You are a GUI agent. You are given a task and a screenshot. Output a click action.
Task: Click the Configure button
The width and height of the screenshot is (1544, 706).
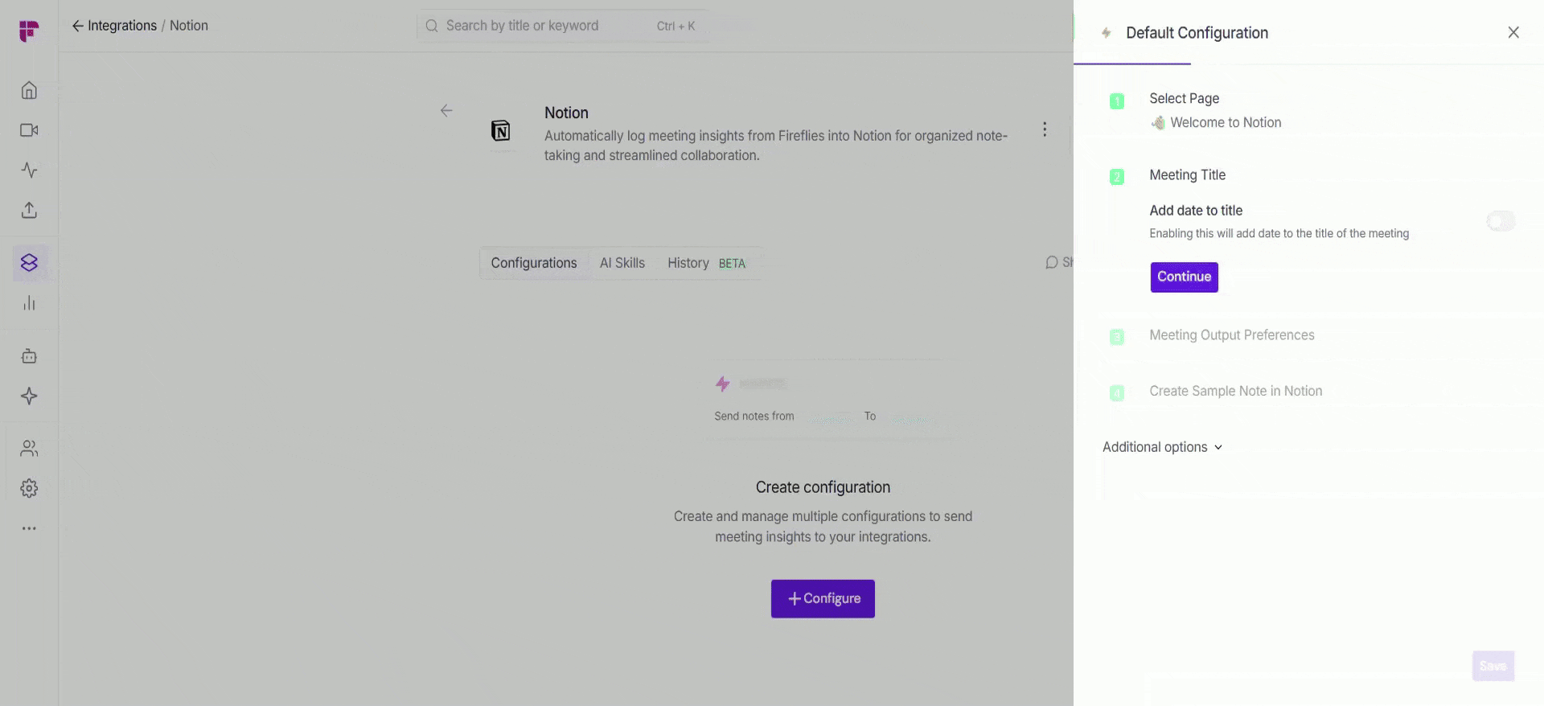point(823,599)
